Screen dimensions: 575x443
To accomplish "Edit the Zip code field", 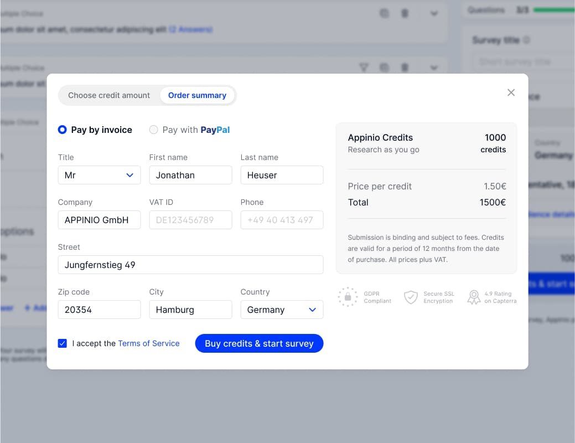I will 100,310.
